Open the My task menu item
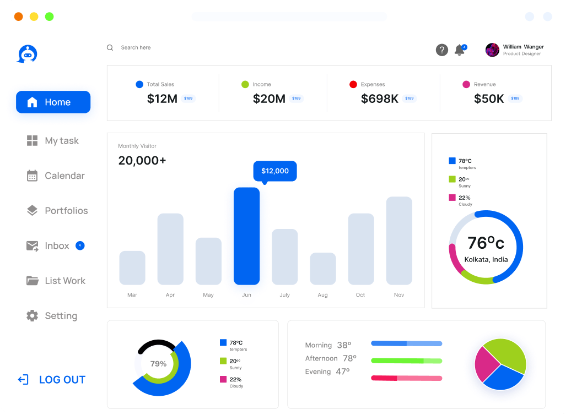 coord(53,141)
